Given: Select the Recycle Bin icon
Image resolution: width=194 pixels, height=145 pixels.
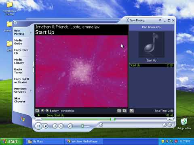Looking at the screenshot, I should (184, 123).
